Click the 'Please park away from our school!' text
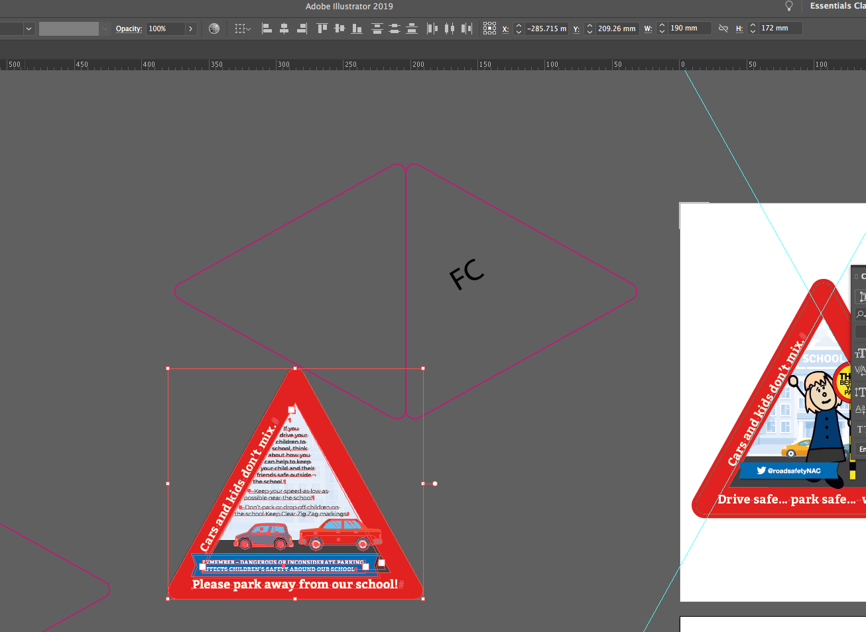866x632 pixels. tap(295, 584)
